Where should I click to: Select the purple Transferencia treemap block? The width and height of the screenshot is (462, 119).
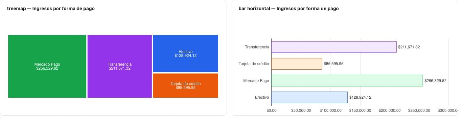120,66
